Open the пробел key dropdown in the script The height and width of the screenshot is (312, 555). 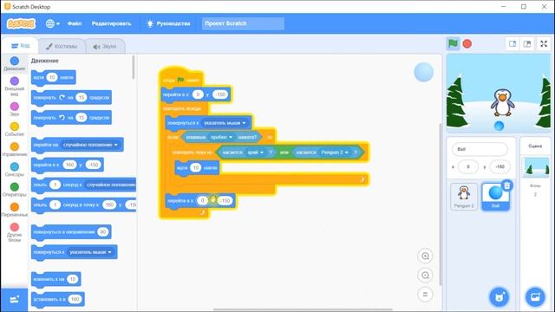point(222,137)
